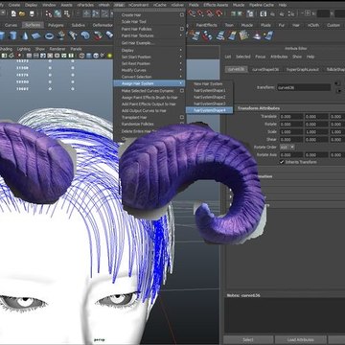
Task: Open viewport Shading menu
Action: tap(5, 49)
